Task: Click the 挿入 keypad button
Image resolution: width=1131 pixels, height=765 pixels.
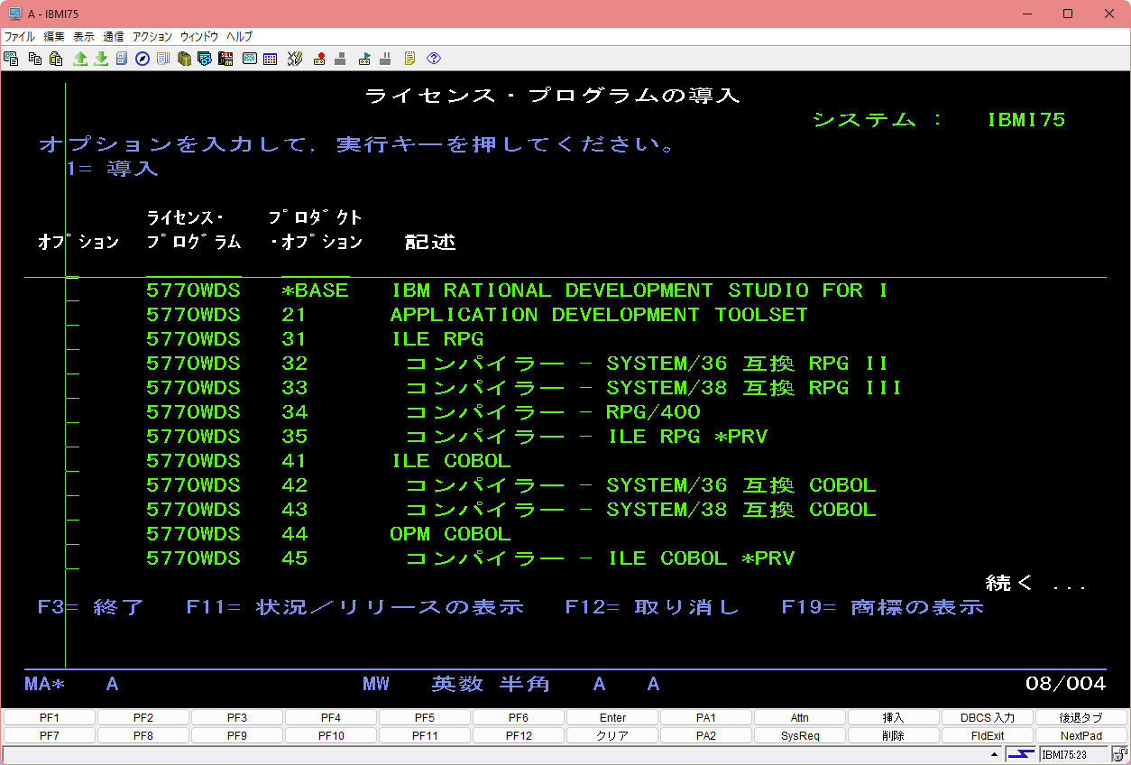Action: point(894,718)
